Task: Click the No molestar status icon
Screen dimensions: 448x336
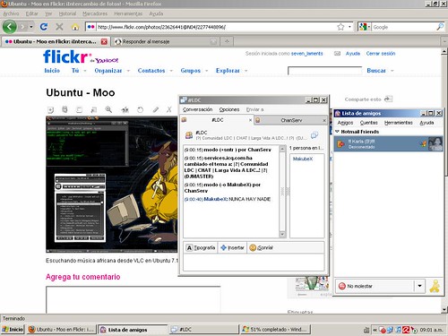Action: pyautogui.click(x=342, y=286)
